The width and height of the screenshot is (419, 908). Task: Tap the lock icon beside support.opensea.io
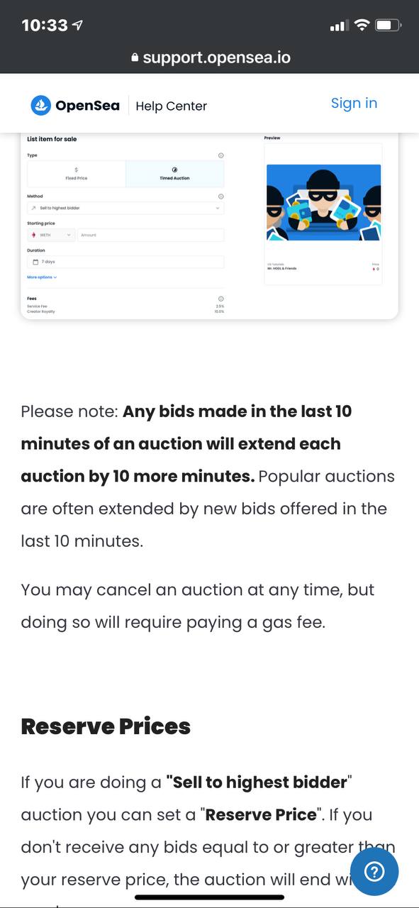(135, 58)
